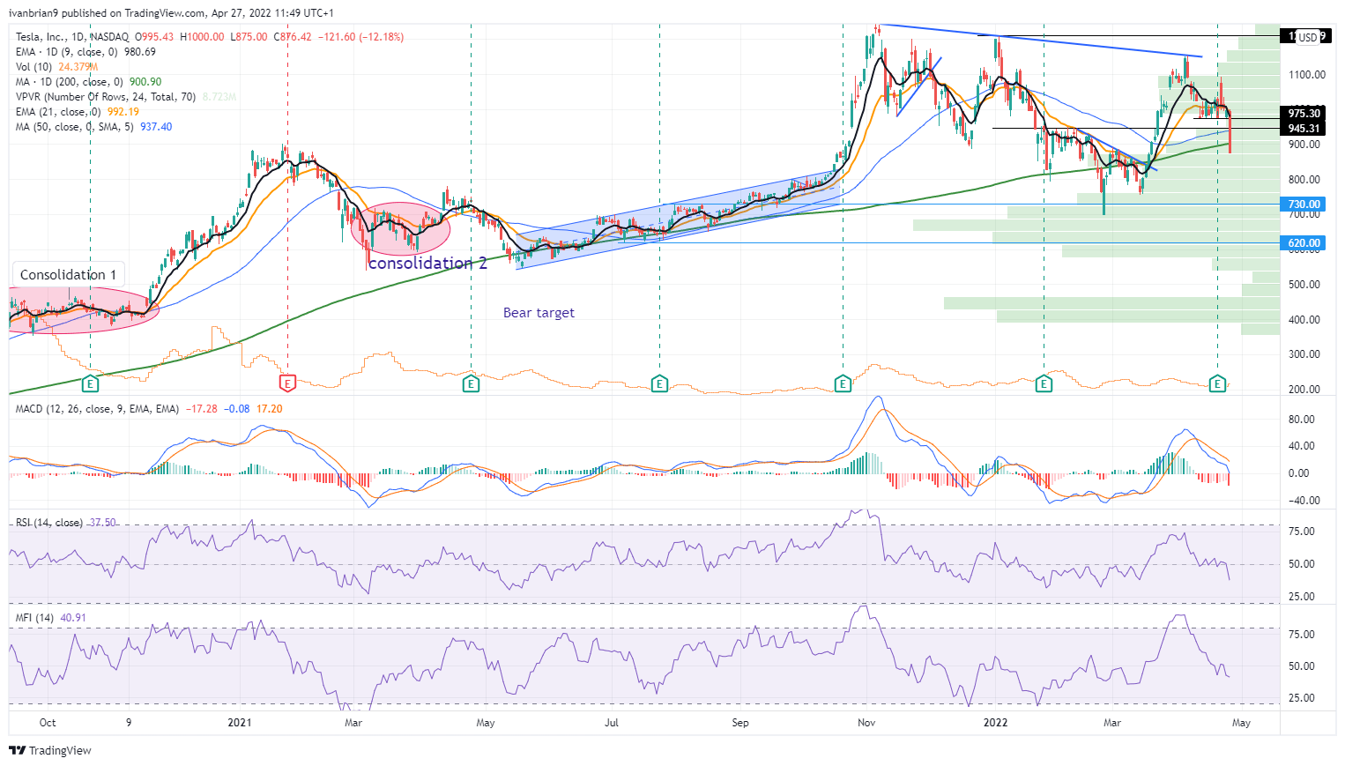Screen dimensions: 1345x766
Task: Click the rightmost green earnings E marker
Action: point(1217,383)
